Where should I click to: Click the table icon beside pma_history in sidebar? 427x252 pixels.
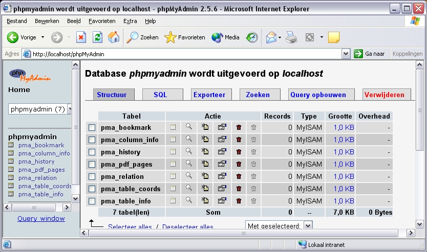click(11, 161)
